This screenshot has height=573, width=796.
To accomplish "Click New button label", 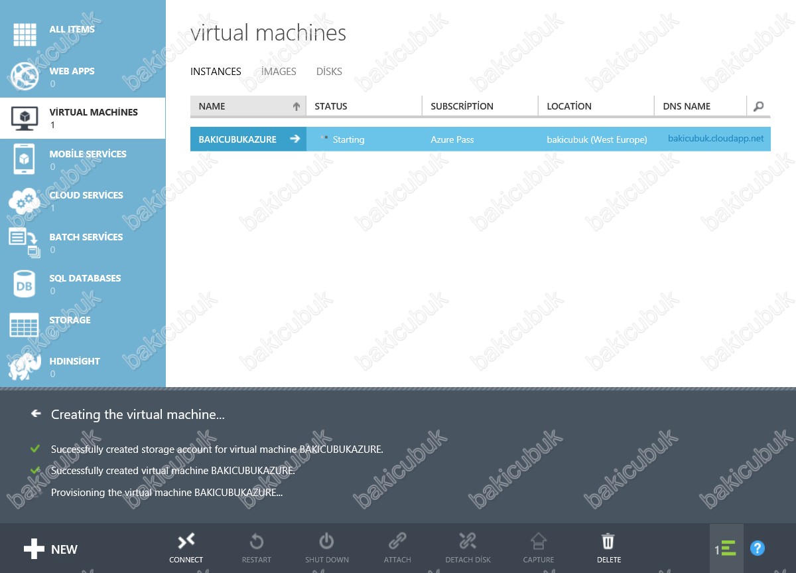I will [x=64, y=550].
